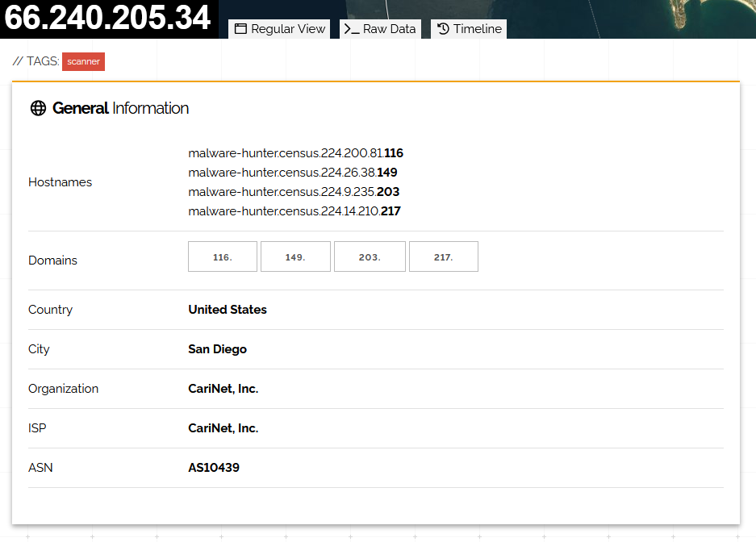Click the ASN row label
This screenshot has width=756, height=542.
click(40, 467)
